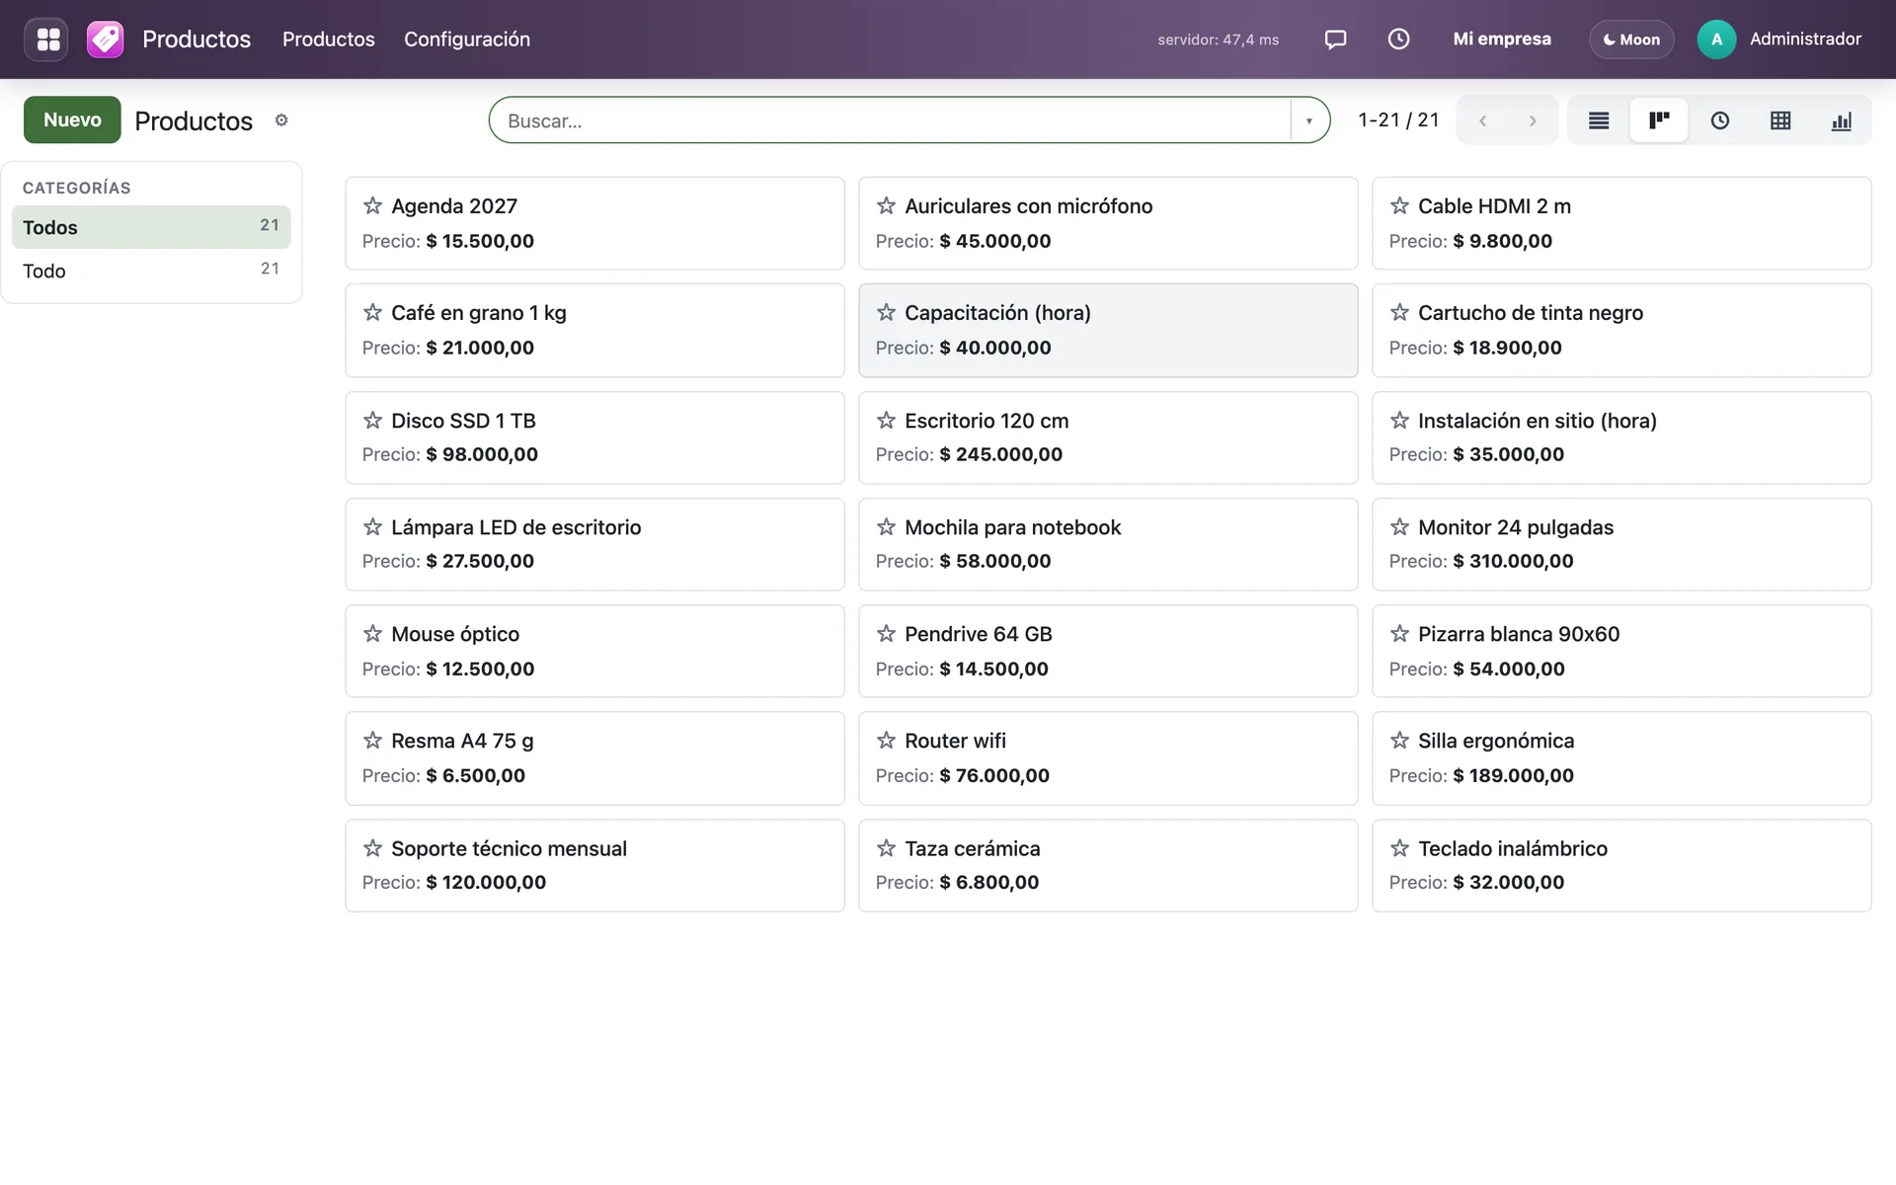Toggle favorite on Router wifi

(x=886, y=741)
